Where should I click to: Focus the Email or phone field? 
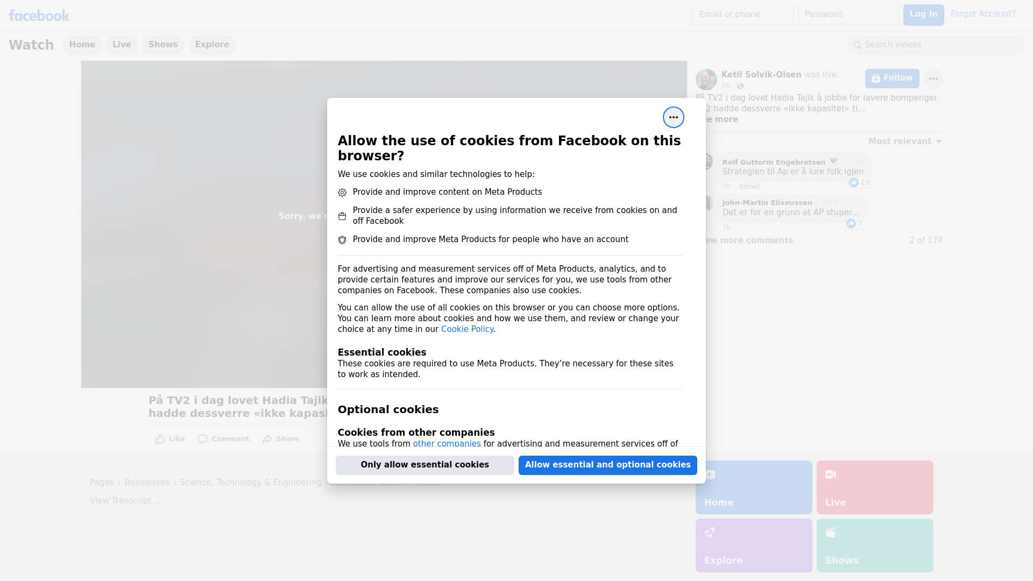tap(742, 15)
